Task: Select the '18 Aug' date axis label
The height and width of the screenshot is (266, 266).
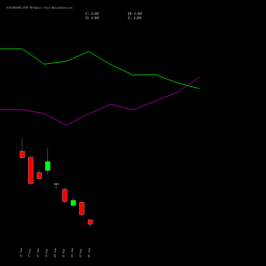Action: coord(38,253)
